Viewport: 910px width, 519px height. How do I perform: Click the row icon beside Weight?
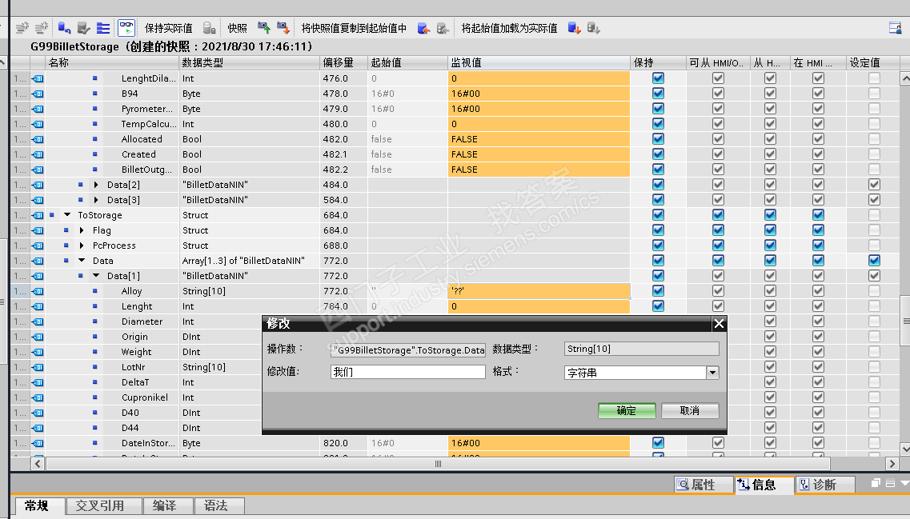[38, 352]
